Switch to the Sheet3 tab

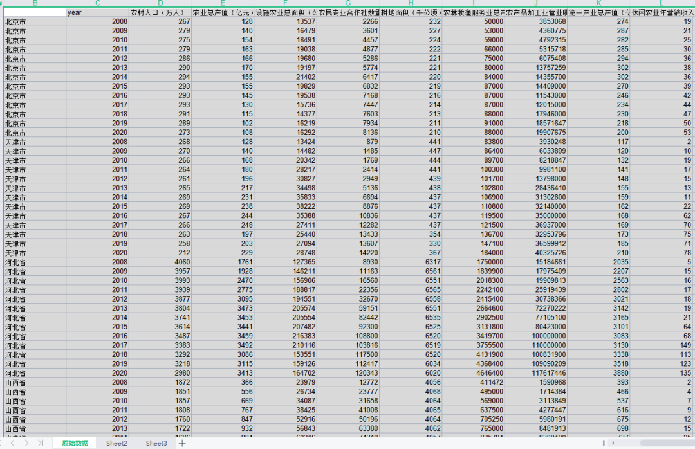point(156,443)
